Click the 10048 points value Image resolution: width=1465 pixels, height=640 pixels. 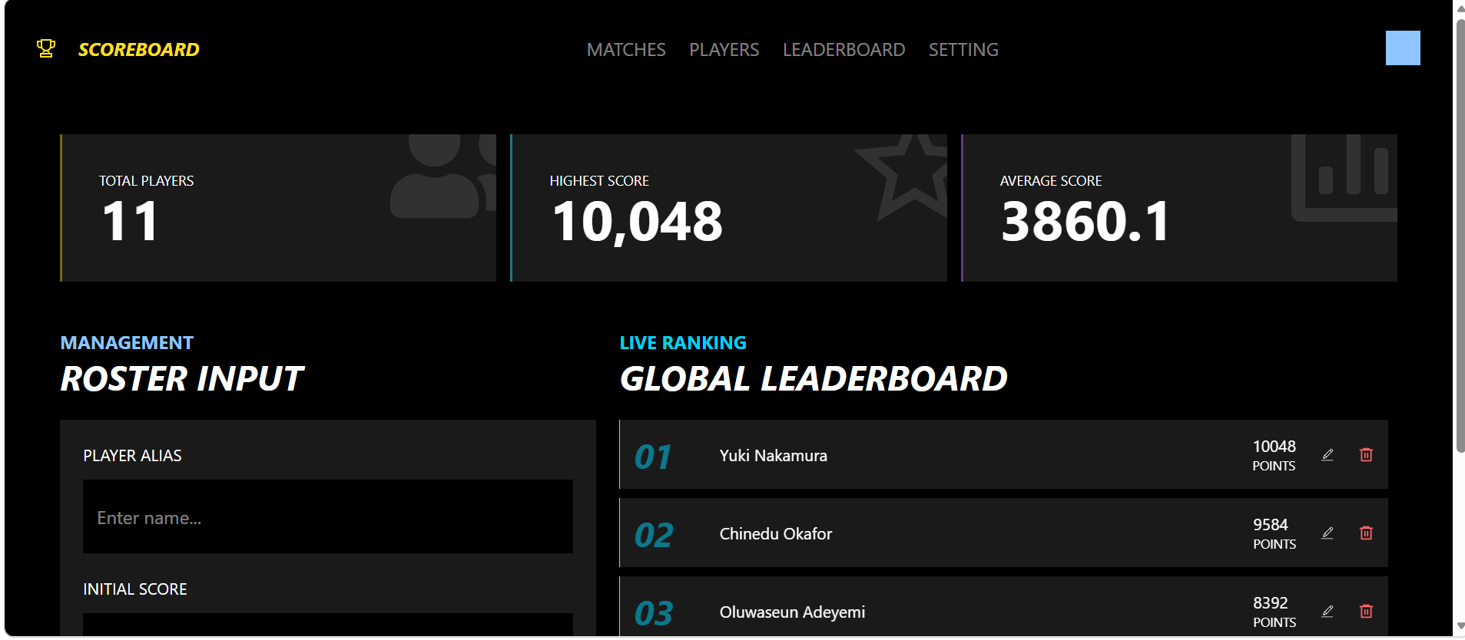coord(1274,447)
